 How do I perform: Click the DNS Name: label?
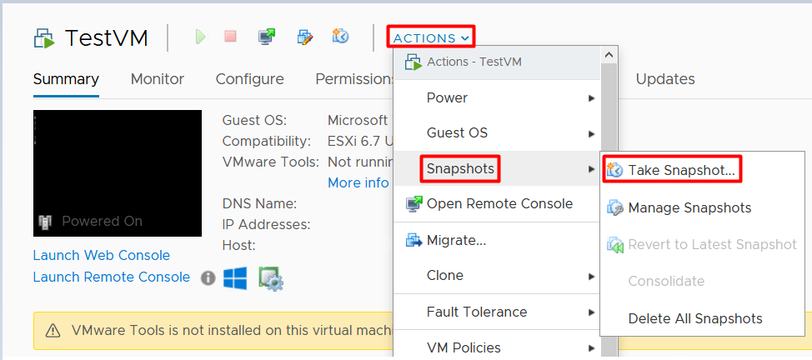[259, 204]
